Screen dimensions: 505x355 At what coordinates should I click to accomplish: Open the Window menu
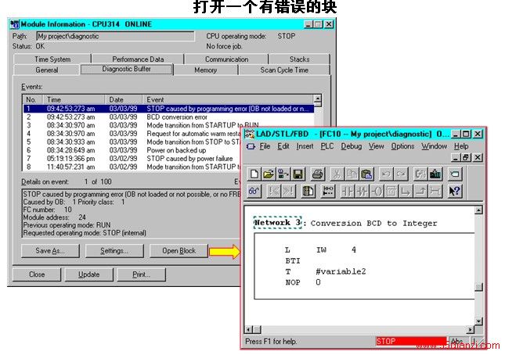(x=435, y=146)
